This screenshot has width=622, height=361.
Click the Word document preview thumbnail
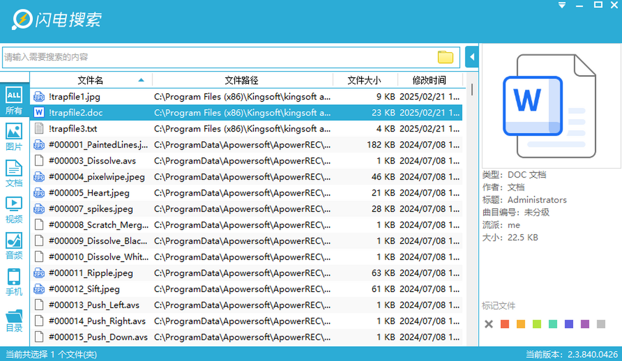[550, 106]
